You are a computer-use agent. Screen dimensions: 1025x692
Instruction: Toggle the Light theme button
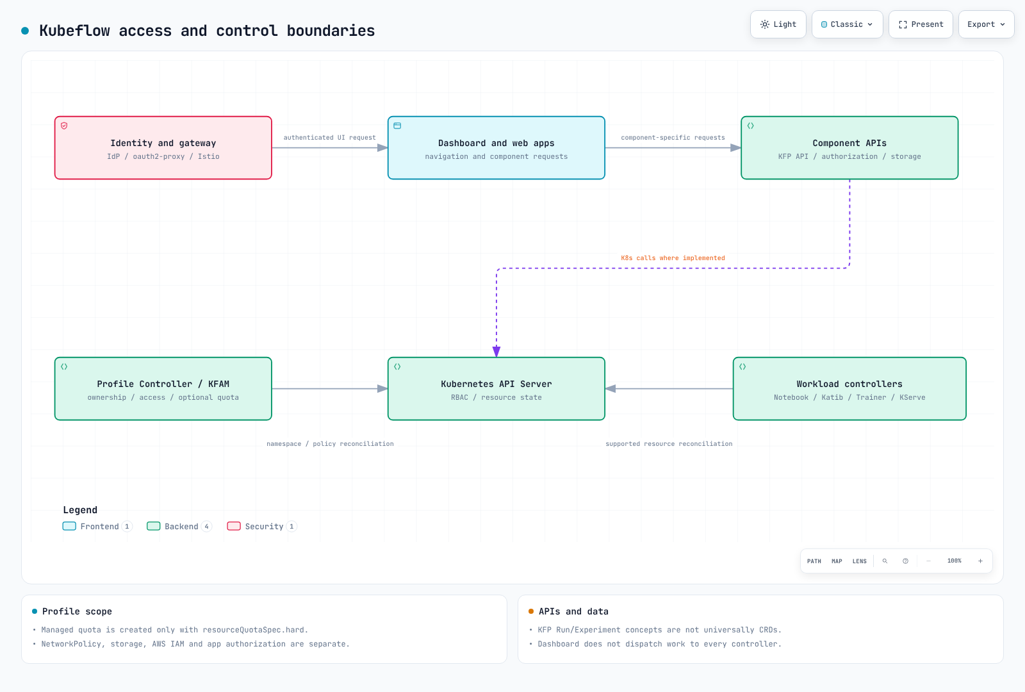[x=778, y=24]
